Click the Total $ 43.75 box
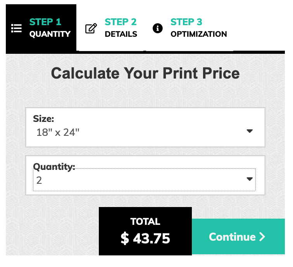293x267 pixels. [145, 231]
